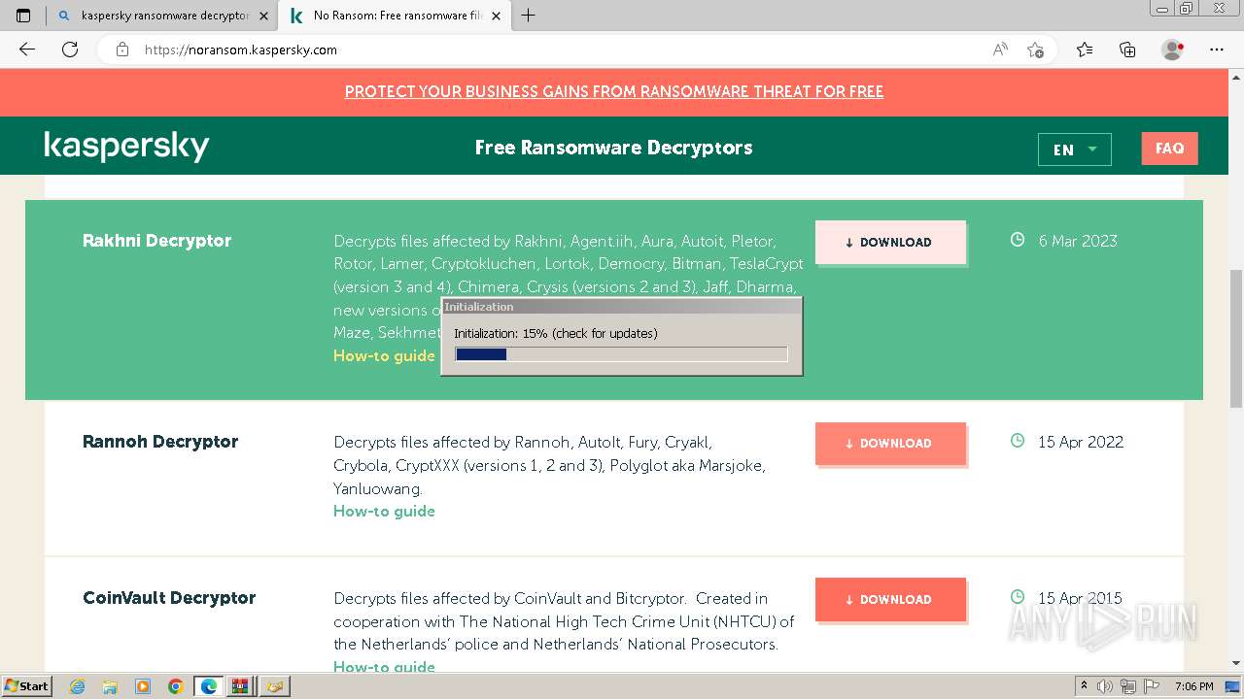Focus the address bar URL

coord(241,50)
